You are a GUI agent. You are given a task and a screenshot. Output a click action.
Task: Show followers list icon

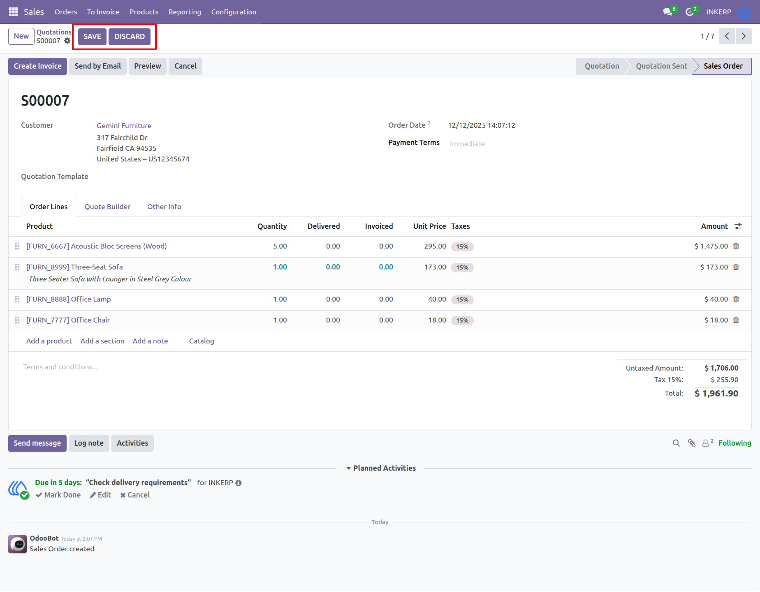[707, 443]
